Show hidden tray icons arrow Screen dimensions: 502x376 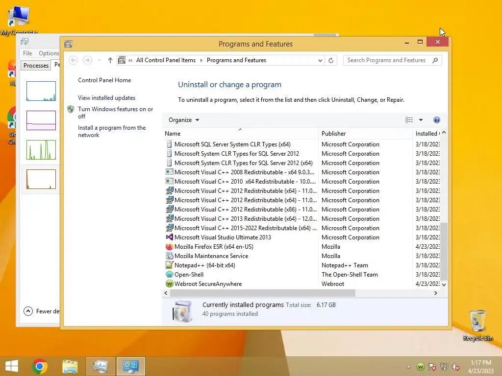(x=408, y=367)
